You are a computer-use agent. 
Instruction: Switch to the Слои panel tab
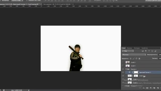[124, 48]
